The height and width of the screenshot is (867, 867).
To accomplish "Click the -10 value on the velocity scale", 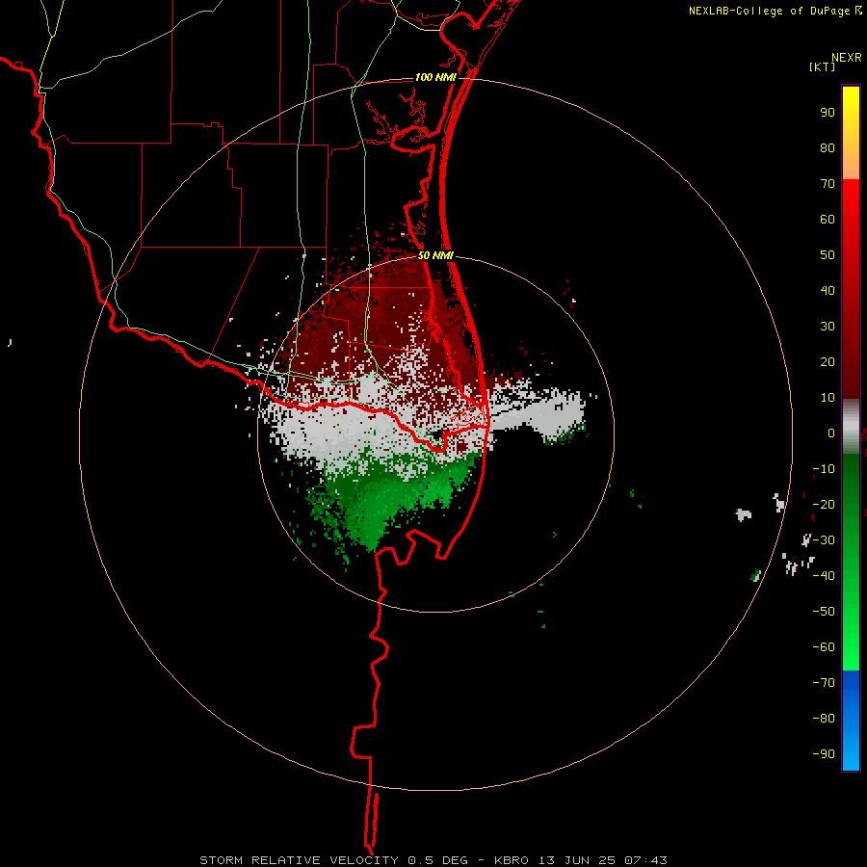I will [824, 469].
